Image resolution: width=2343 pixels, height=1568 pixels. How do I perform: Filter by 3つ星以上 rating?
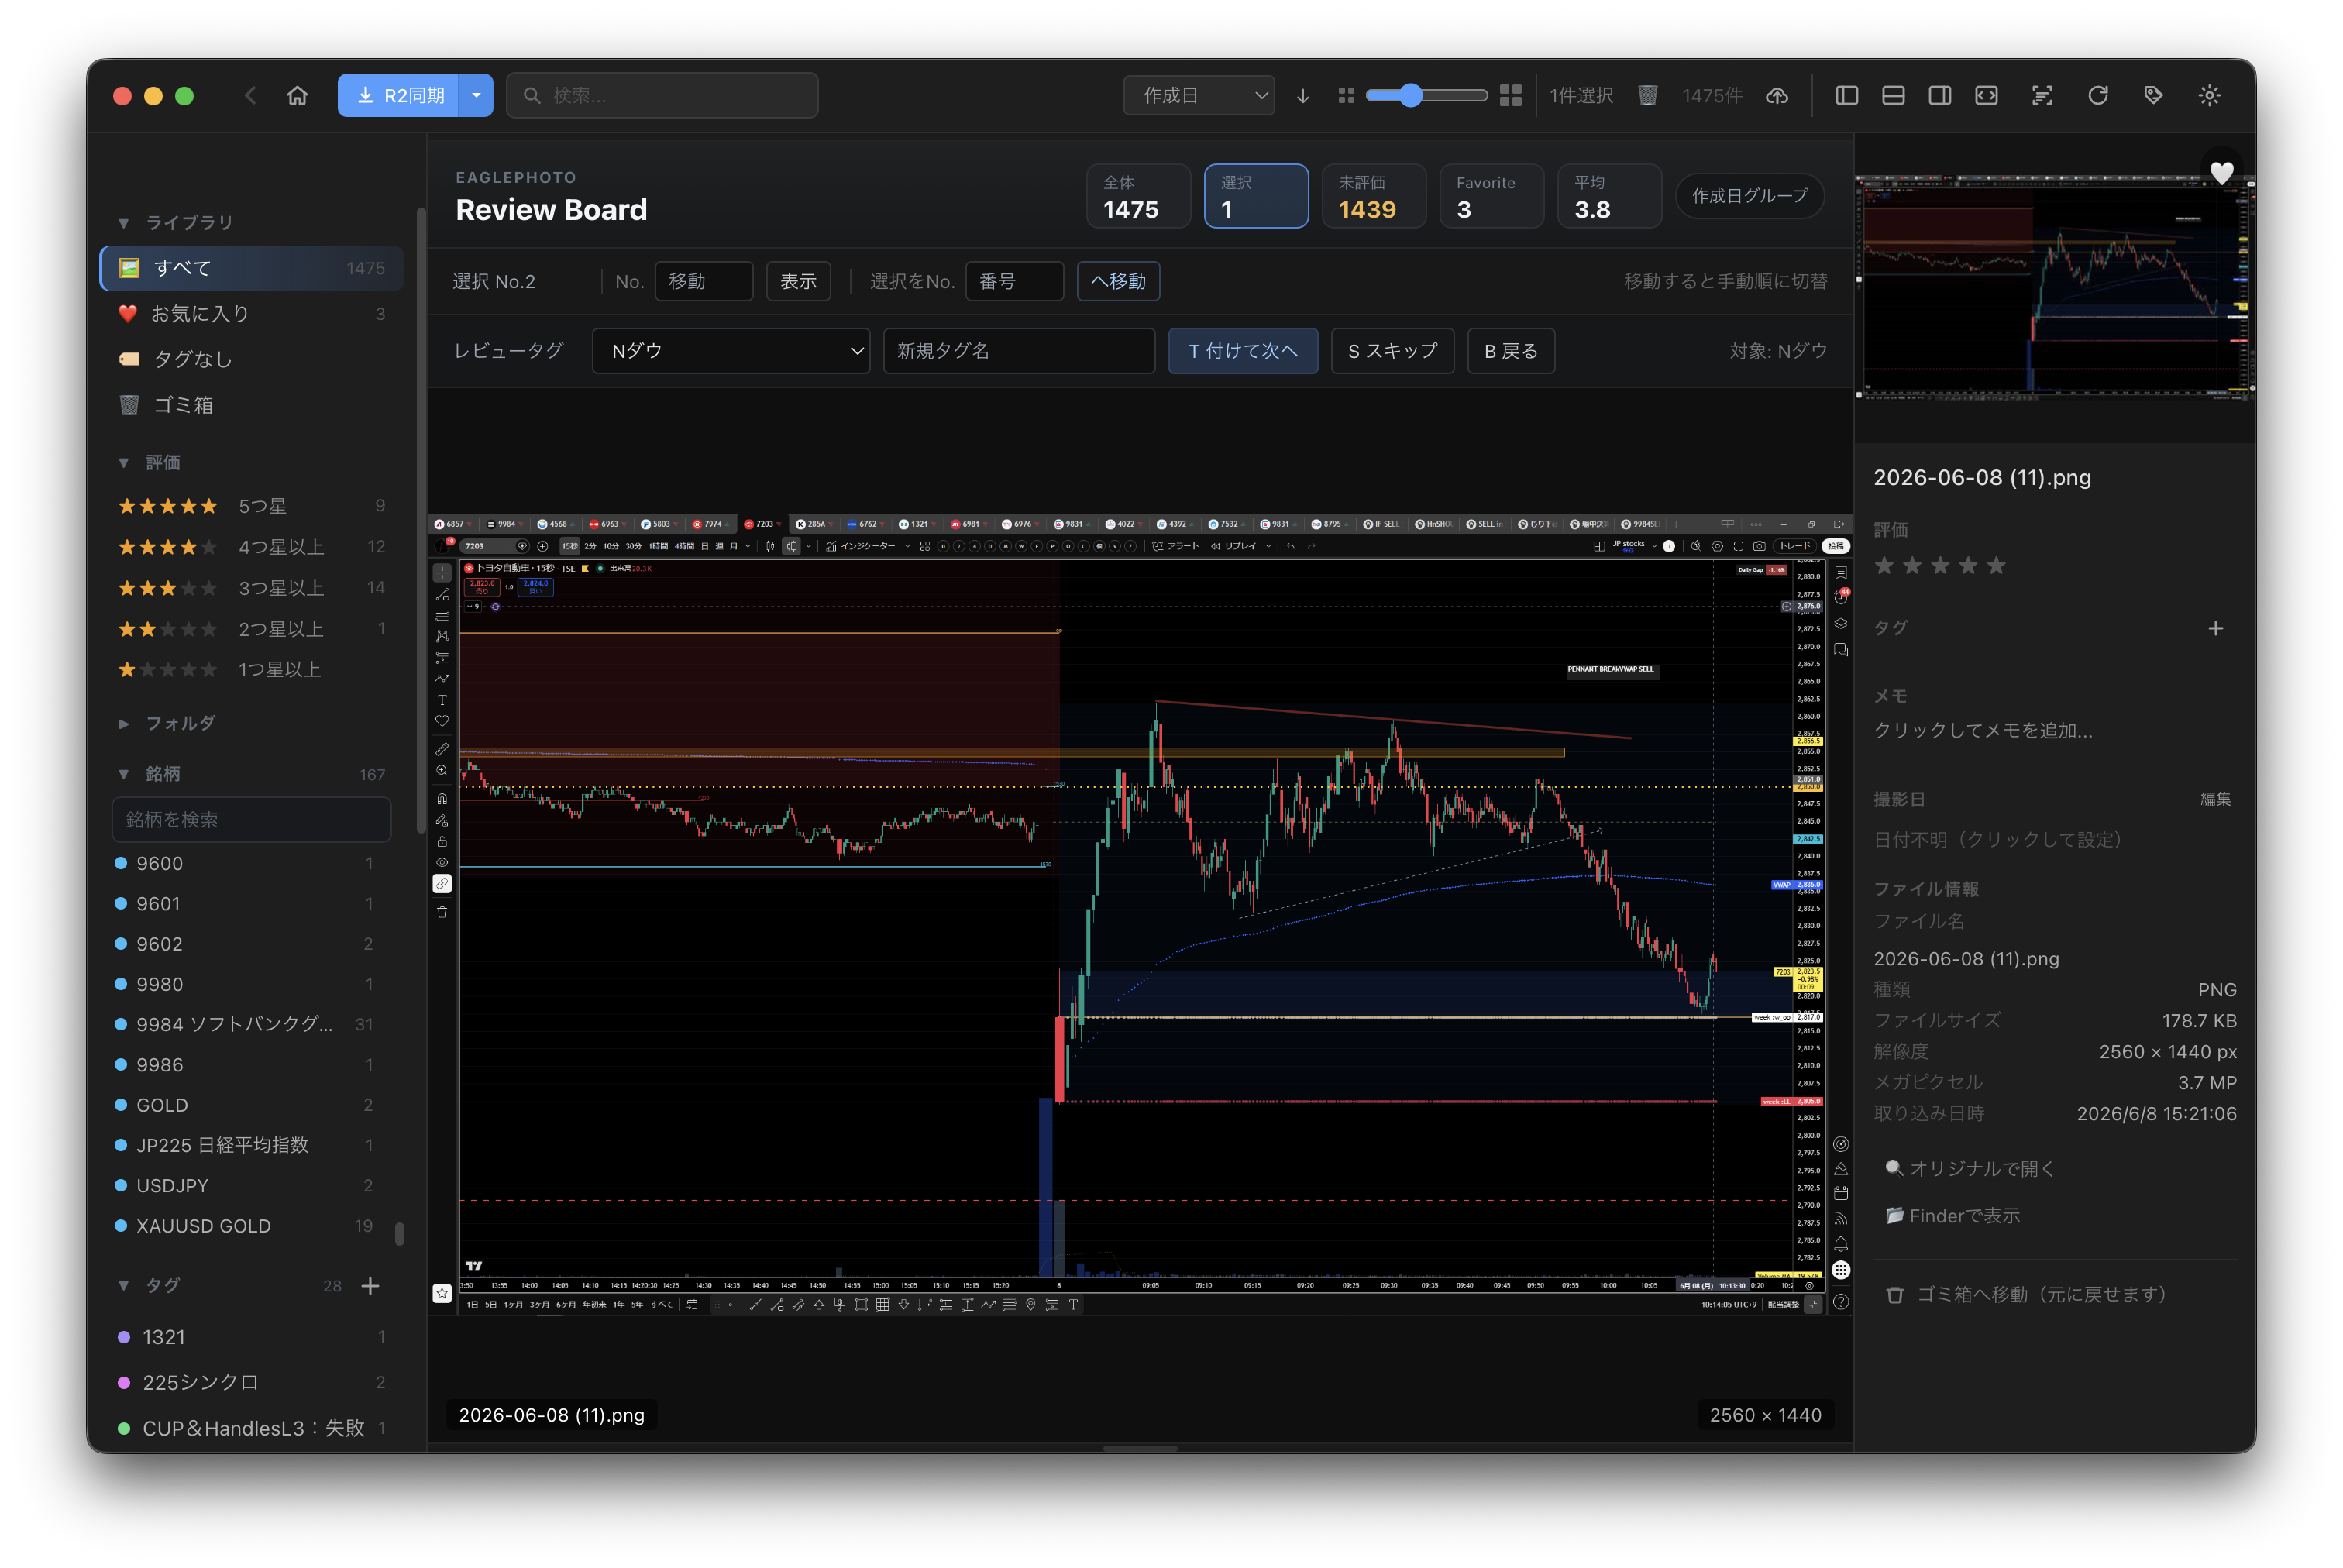(x=252, y=588)
